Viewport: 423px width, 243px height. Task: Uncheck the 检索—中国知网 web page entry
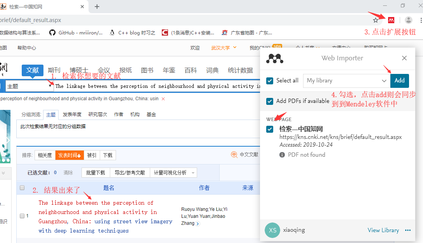point(269,129)
